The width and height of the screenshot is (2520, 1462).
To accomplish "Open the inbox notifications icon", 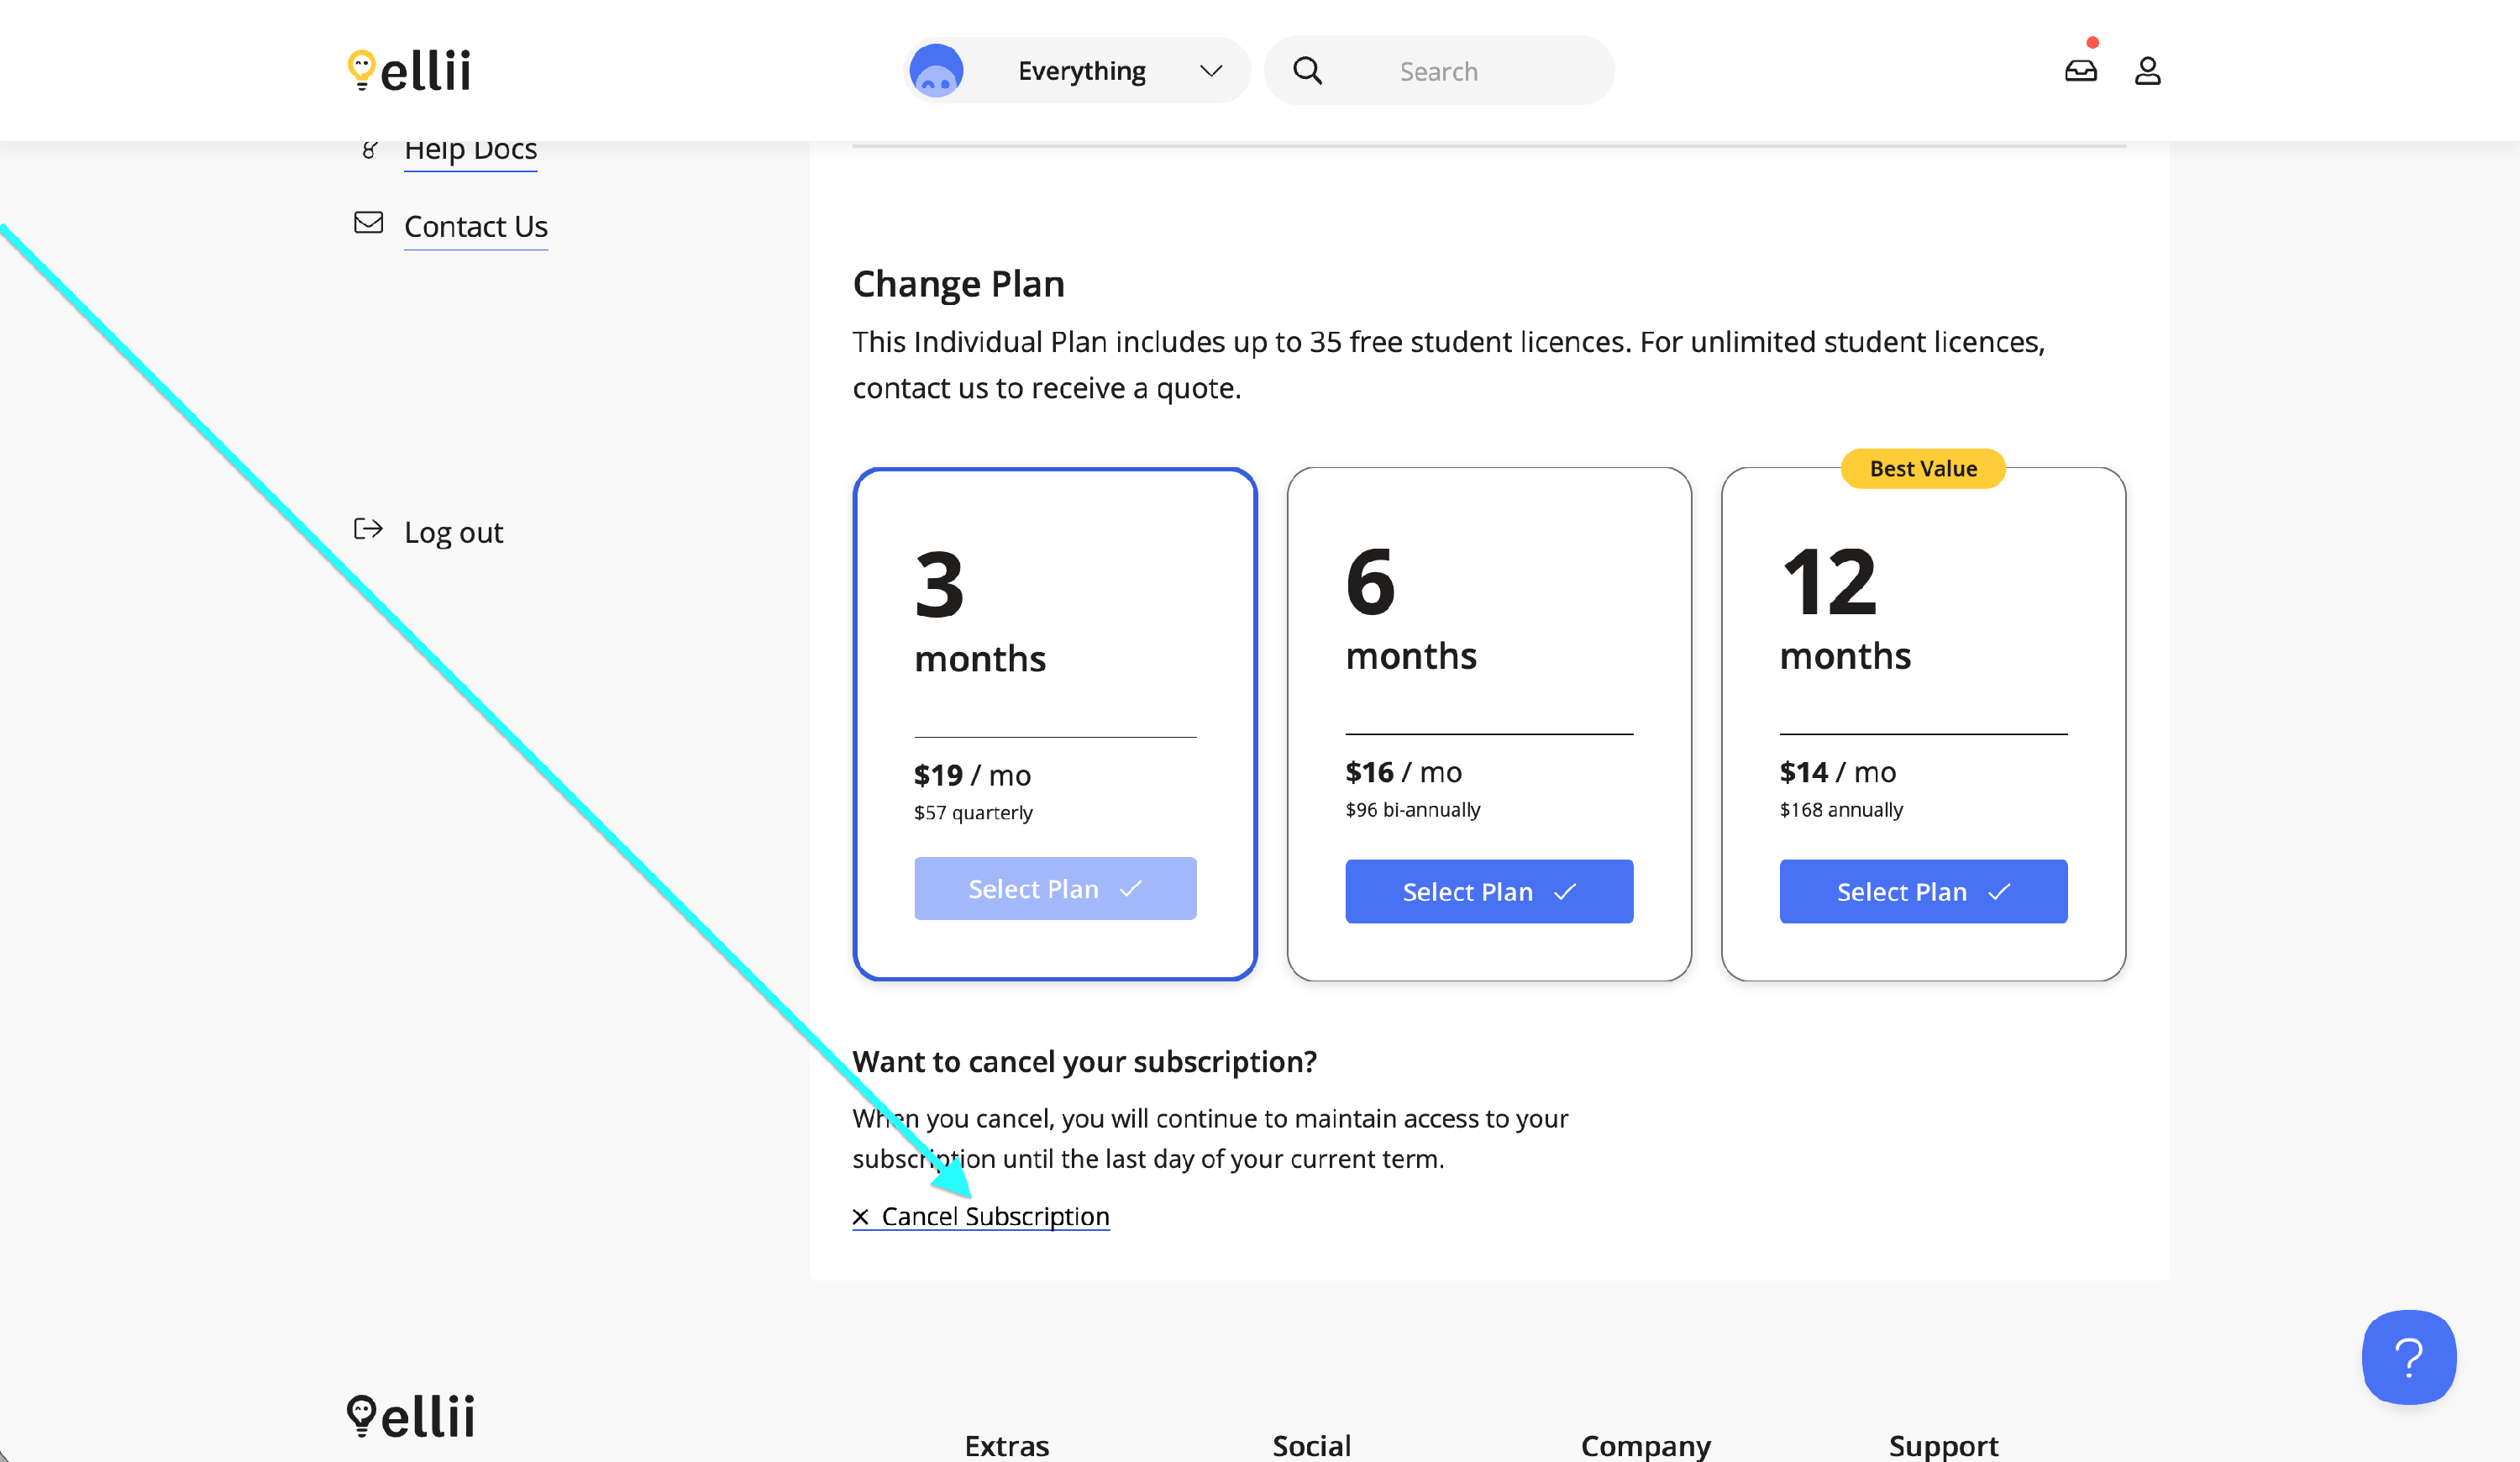I will click(2080, 71).
